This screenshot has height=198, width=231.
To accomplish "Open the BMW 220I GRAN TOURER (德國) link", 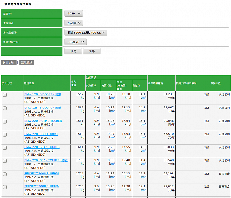I will pos(46,160).
